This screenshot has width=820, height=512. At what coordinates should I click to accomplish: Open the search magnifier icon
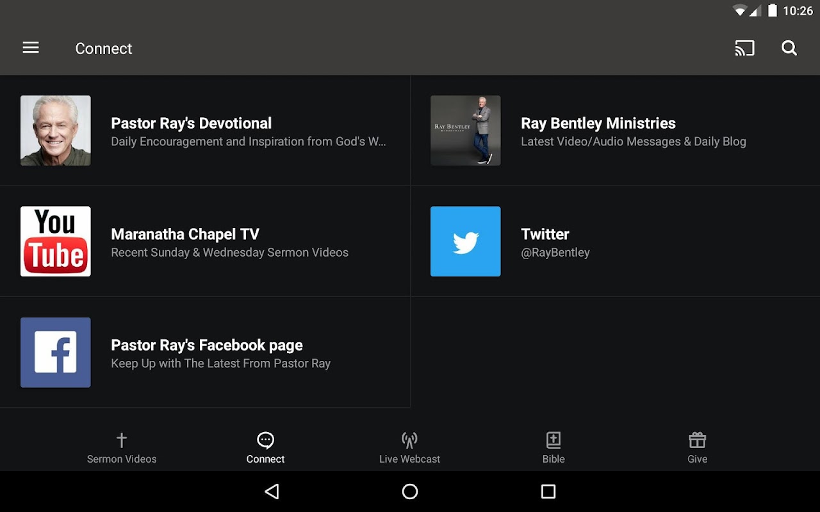click(789, 48)
